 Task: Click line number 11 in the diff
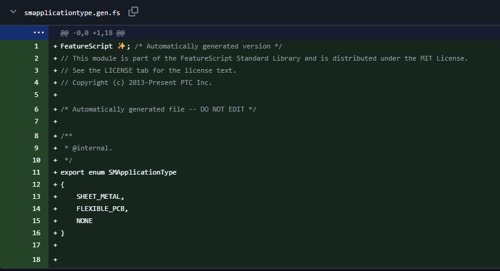coord(36,172)
